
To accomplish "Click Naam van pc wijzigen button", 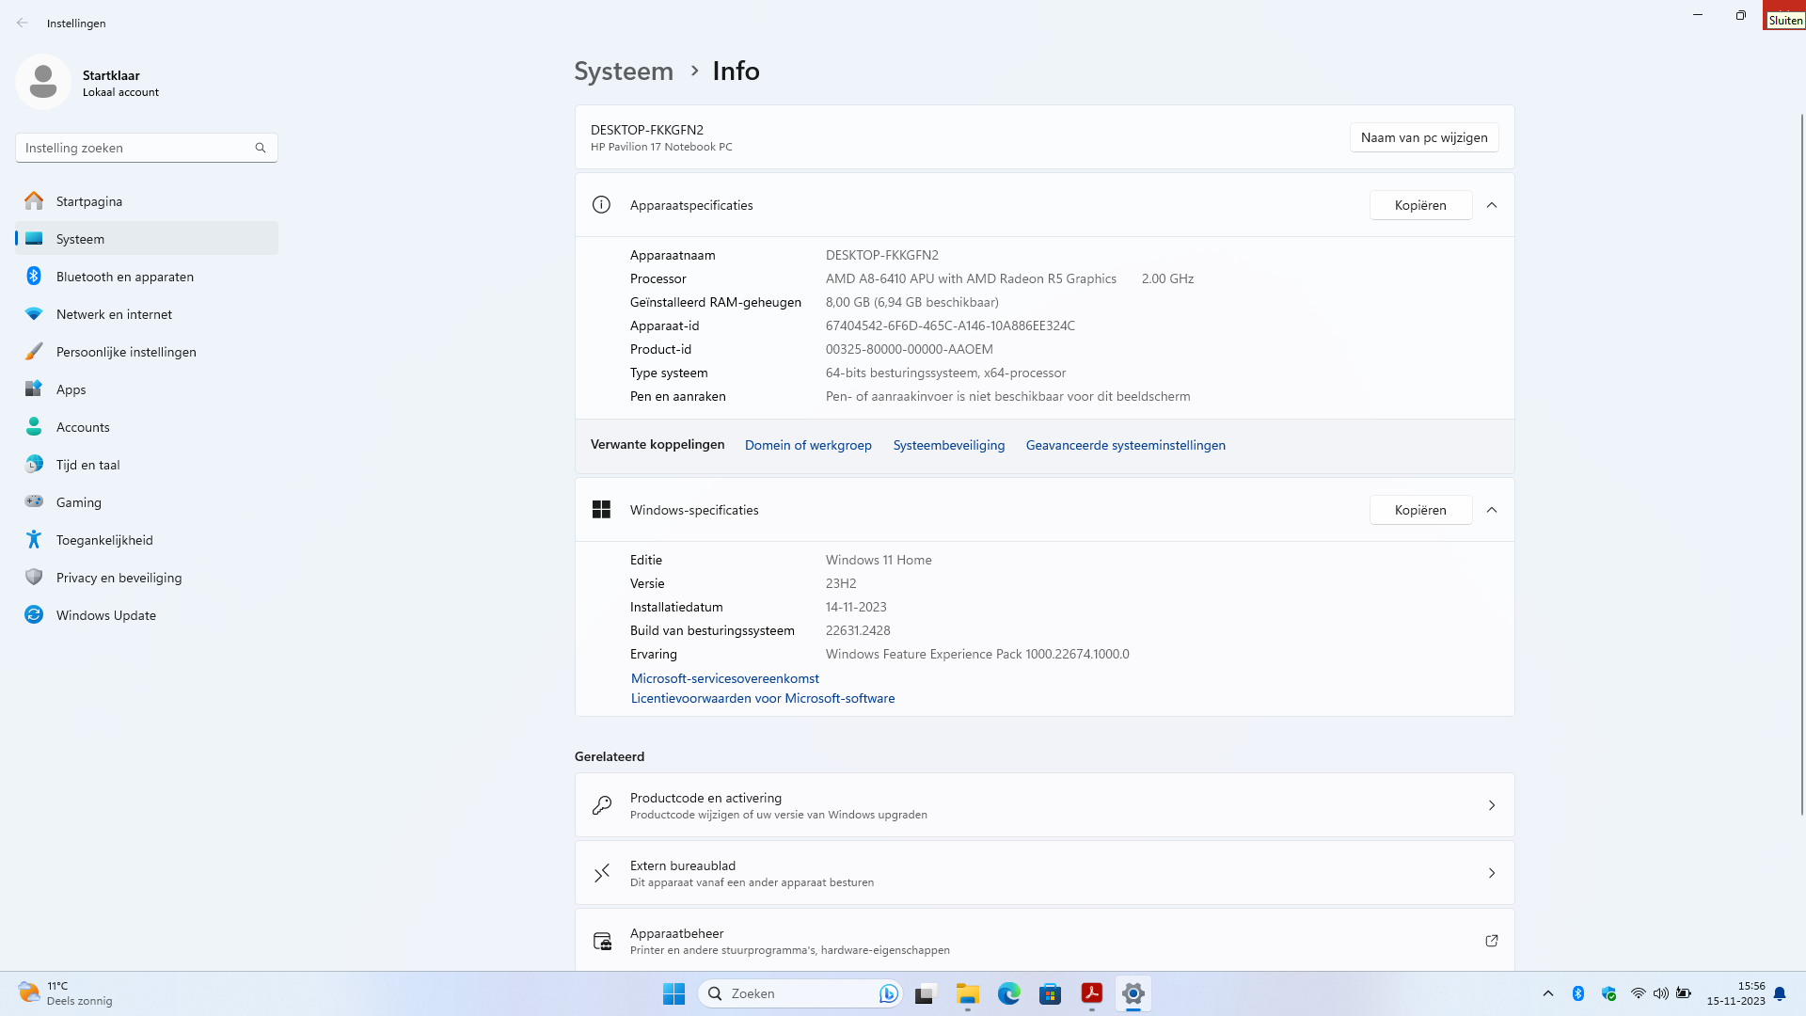I will (1424, 137).
